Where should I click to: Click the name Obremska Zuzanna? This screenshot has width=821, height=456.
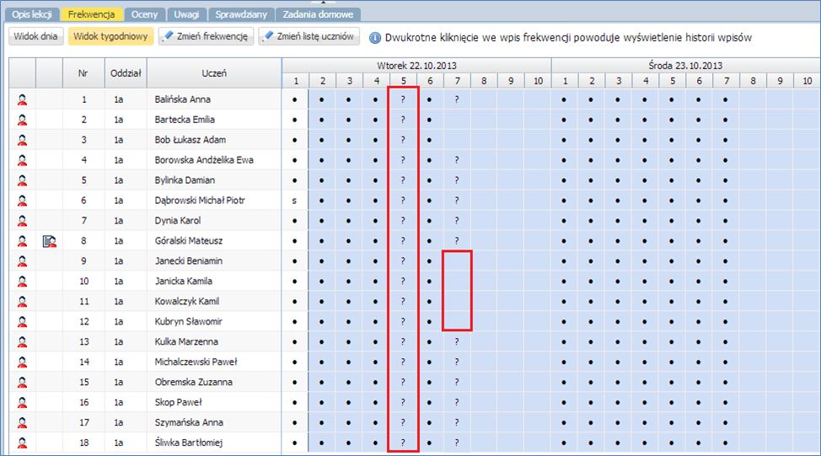coord(194,382)
